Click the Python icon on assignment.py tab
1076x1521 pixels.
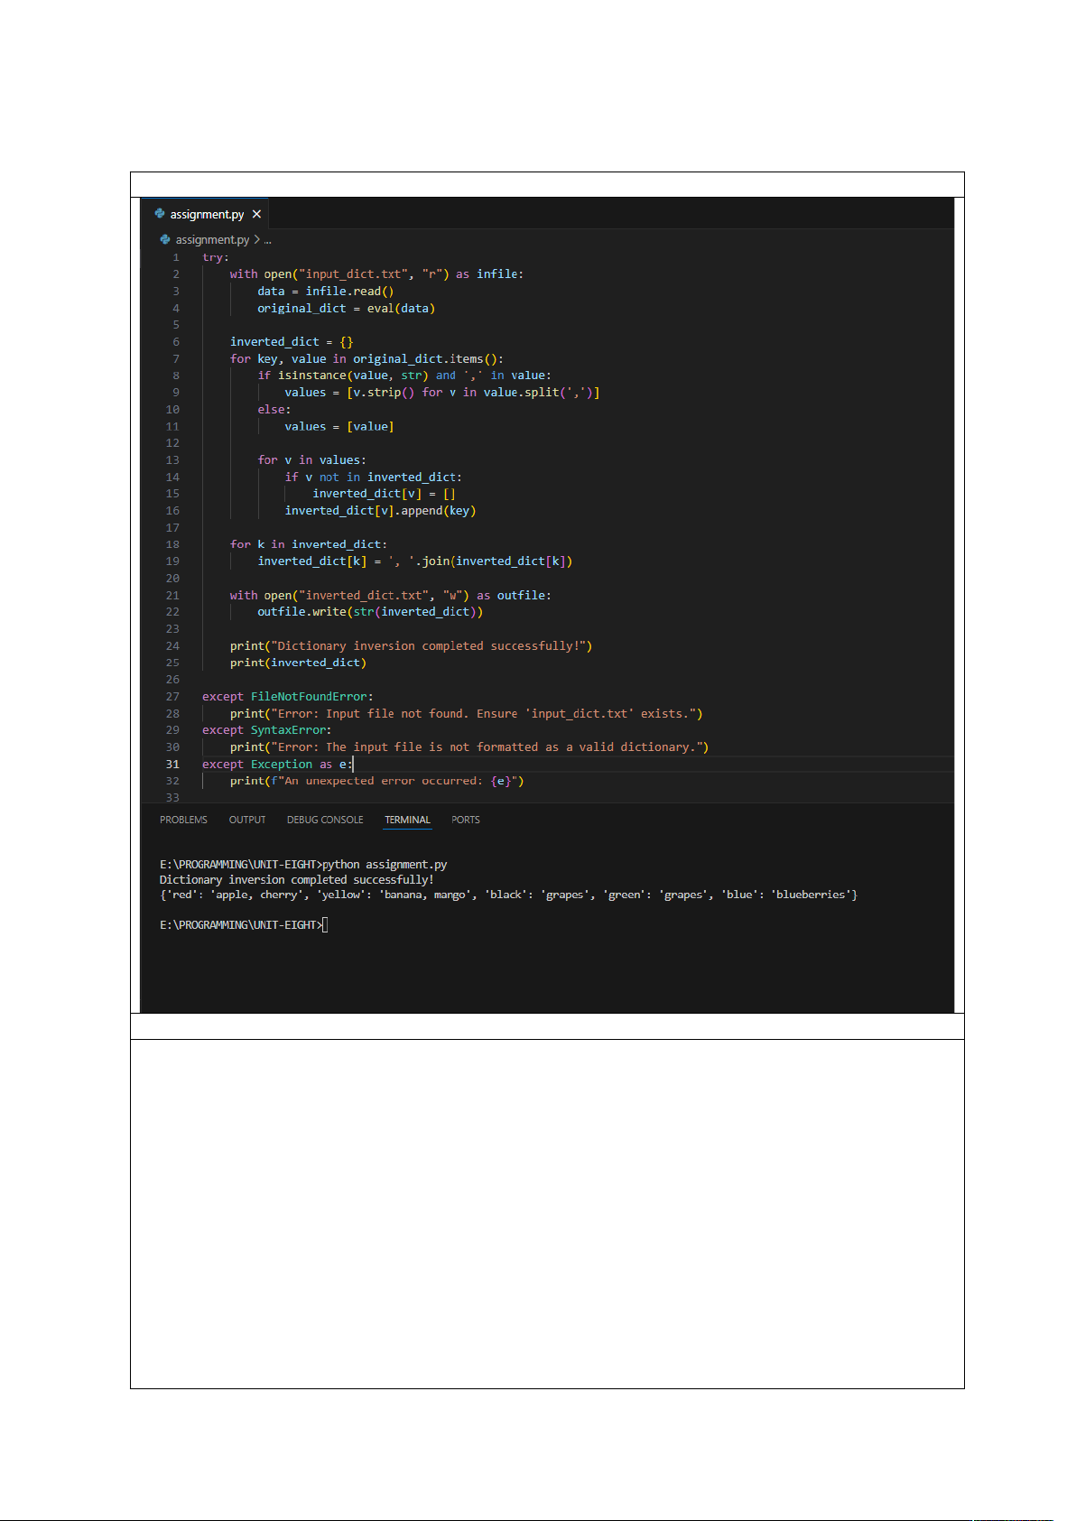(x=160, y=214)
